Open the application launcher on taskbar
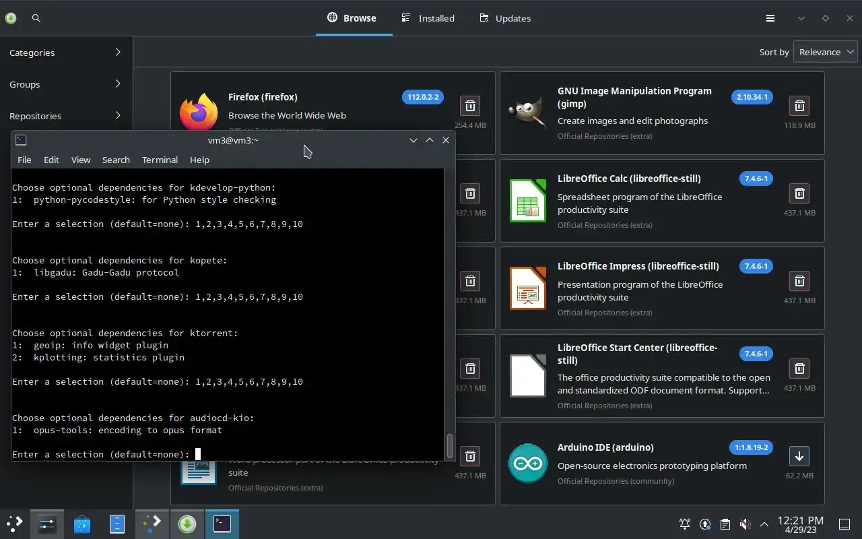 click(15, 524)
